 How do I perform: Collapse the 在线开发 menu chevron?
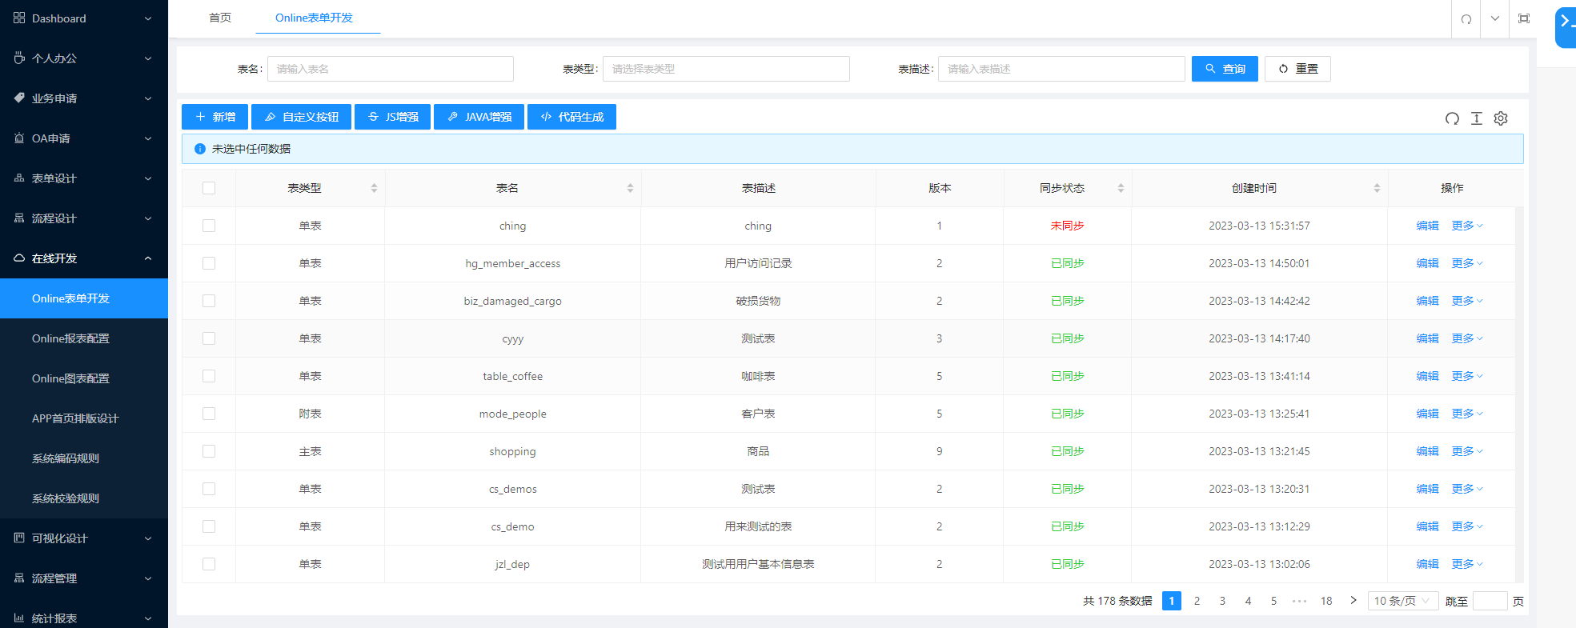[x=148, y=258]
